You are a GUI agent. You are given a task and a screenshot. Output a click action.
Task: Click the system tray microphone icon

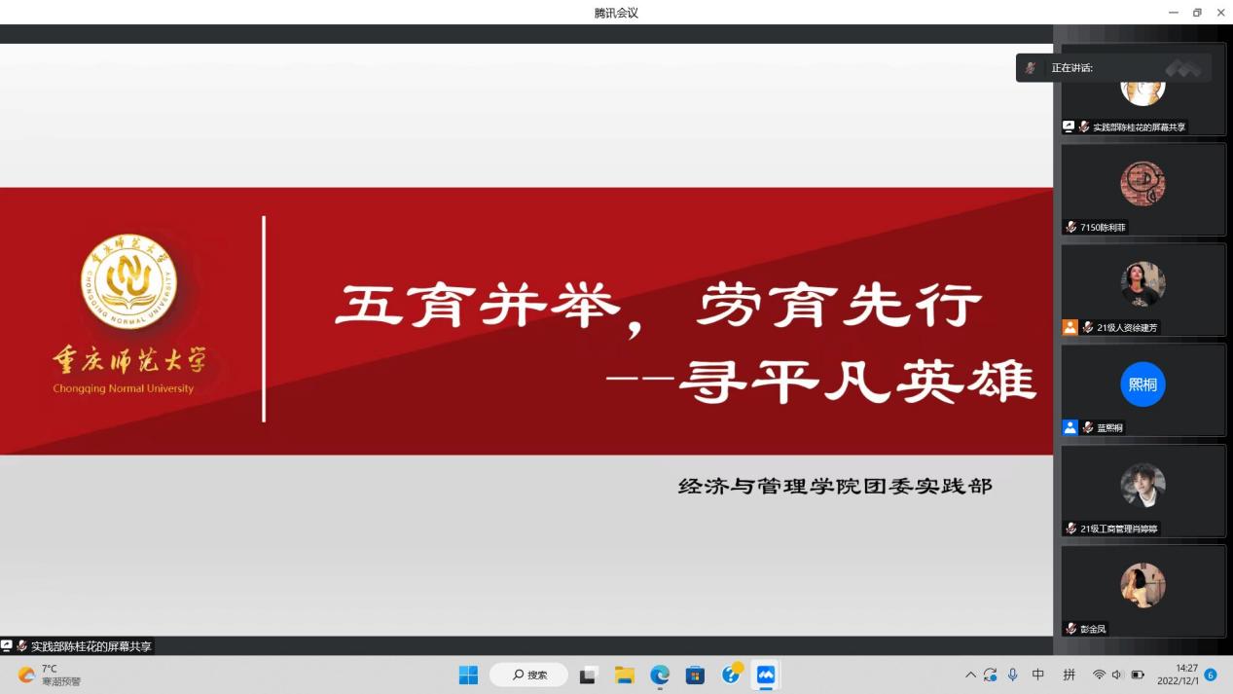[x=1013, y=675]
